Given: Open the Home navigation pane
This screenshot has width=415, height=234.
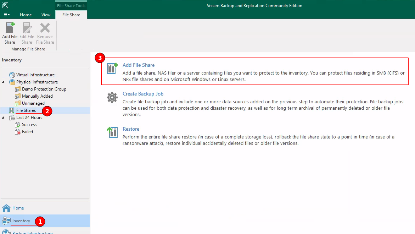Looking at the screenshot, I should coord(18,208).
